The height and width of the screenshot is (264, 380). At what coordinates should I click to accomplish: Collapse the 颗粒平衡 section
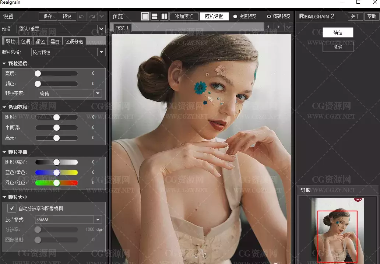click(x=4, y=152)
